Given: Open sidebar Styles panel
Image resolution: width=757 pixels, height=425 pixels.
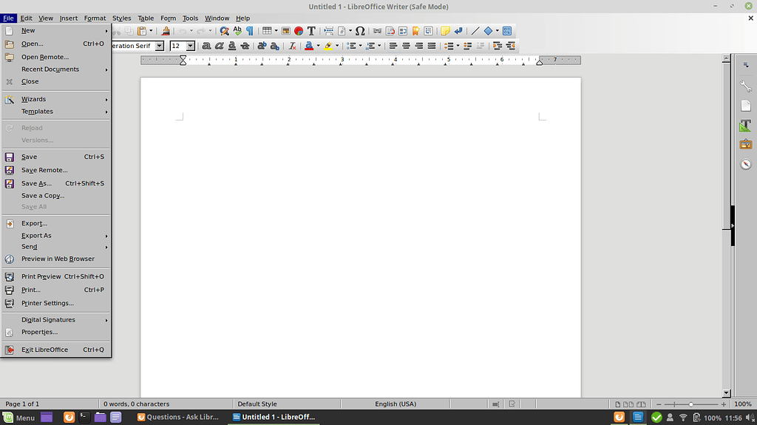Looking at the screenshot, I should (x=746, y=126).
